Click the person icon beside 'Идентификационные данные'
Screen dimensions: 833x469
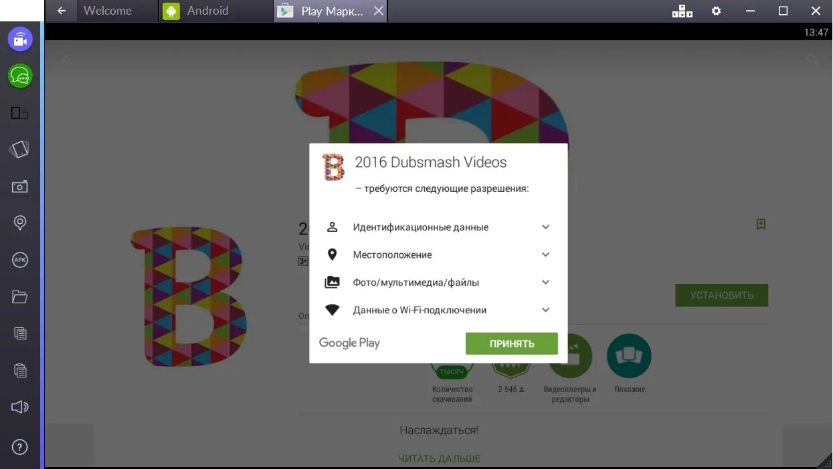[332, 227]
